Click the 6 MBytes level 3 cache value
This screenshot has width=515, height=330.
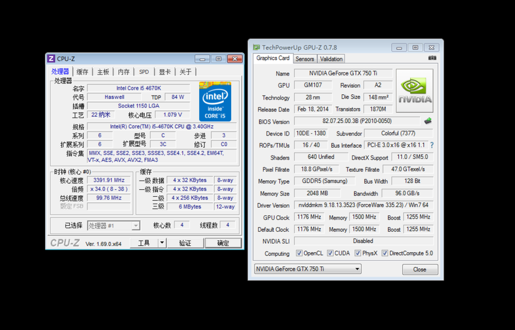coord(190,206)
